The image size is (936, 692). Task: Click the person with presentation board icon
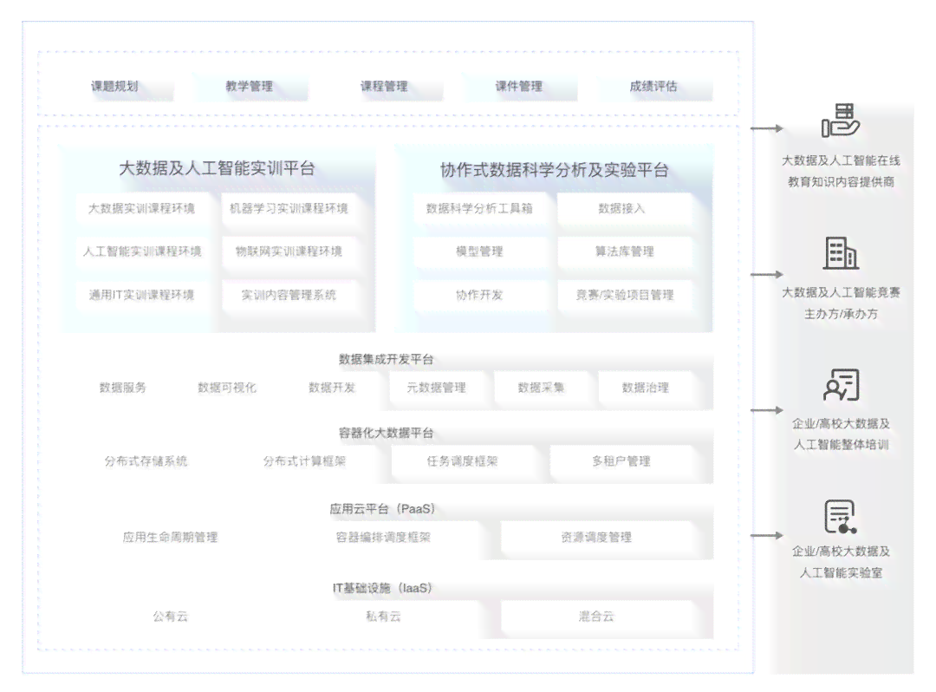[x=841, y=385]
